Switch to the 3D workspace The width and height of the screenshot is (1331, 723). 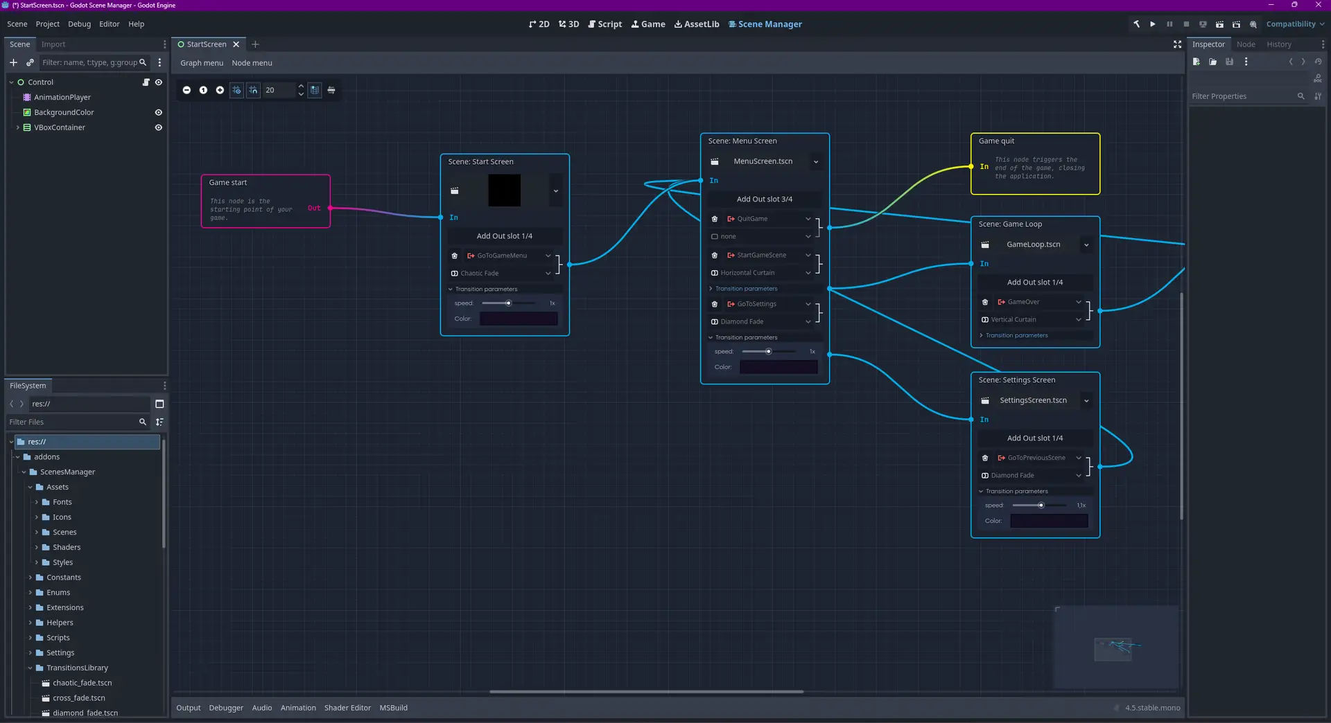568,24
